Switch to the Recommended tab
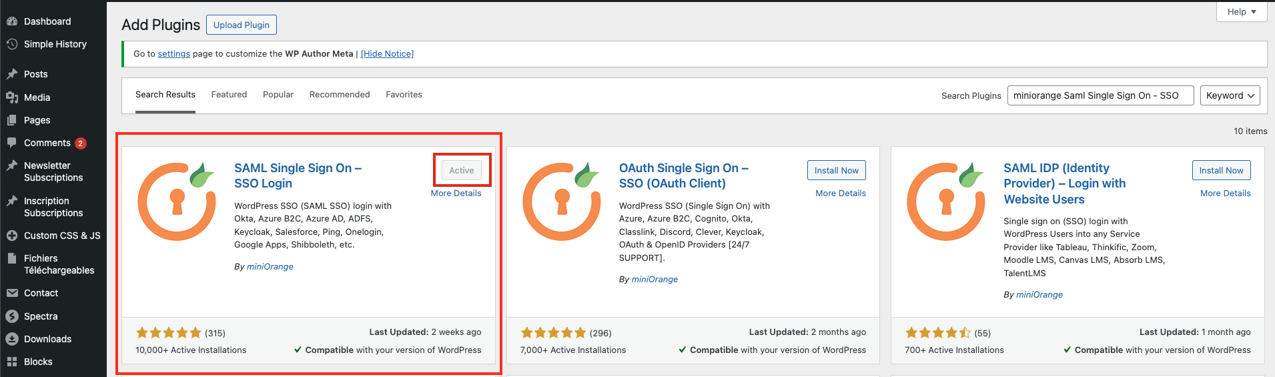Viewport: 1275px width, 377px height. pos(340,95)
